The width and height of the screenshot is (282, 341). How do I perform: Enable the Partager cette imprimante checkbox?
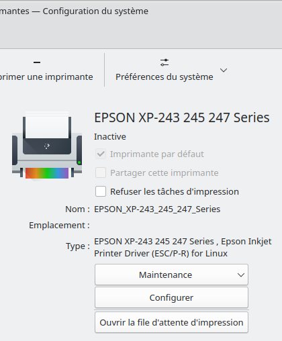(x=101, y=173)
